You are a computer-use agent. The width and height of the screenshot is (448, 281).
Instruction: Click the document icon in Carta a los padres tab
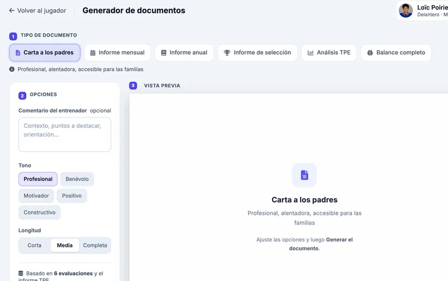point(18,53)
